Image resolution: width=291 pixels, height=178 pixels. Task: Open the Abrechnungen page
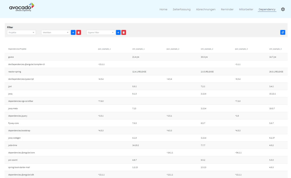[206, 9]
